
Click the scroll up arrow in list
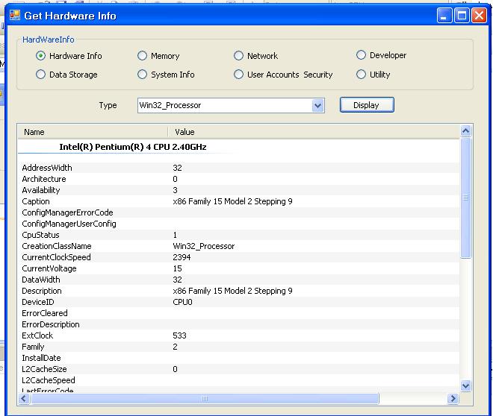pyautogui.click(x=465, y=130)
